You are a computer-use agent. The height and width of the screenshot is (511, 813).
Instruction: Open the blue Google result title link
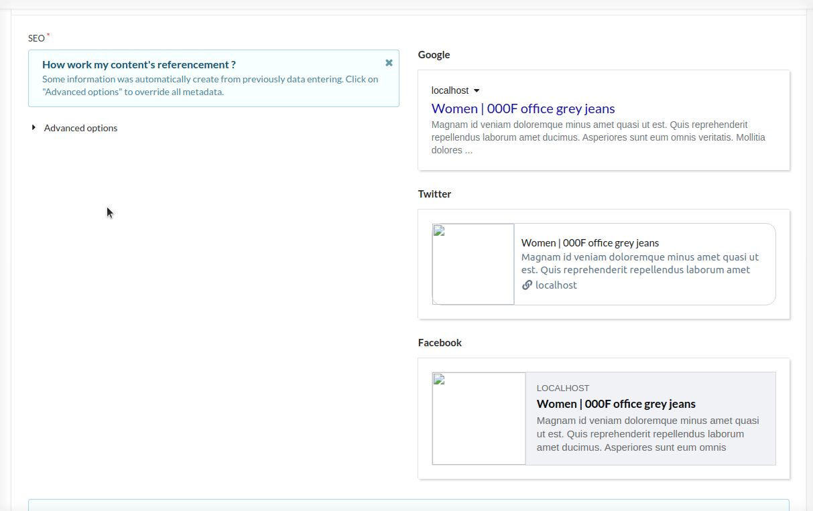(523, 108)
